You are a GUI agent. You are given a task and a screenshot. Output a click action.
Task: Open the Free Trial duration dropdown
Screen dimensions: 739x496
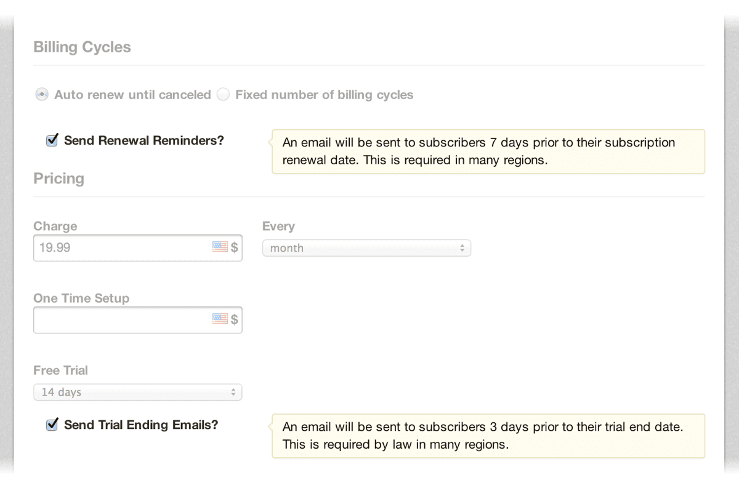(137, 391)
